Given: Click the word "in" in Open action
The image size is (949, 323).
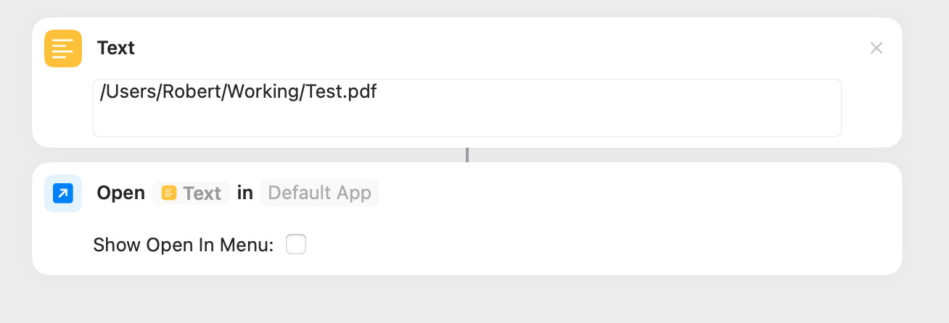Looking at the screenshot, I should (x=245, y=193).
